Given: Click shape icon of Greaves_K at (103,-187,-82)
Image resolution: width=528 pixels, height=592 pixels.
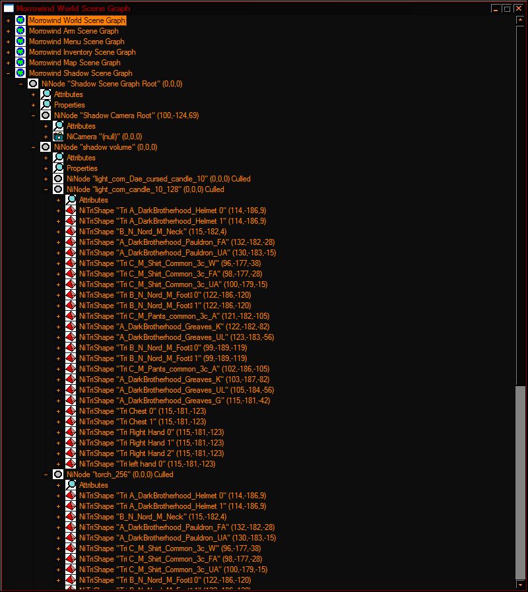Looking at the screenshot, I should [71, 379].
